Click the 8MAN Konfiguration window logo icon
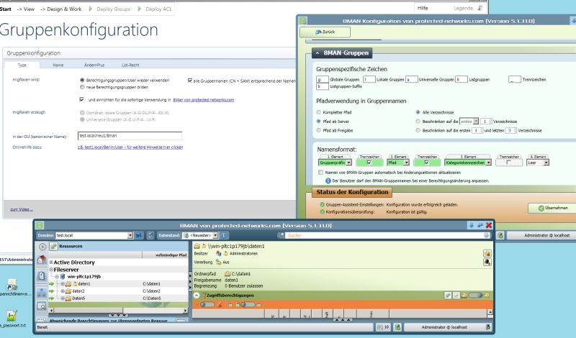 (x=302, y=21)
